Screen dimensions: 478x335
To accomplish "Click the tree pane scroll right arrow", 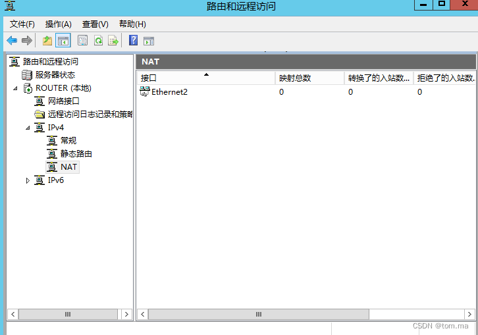I will [126, 314].
